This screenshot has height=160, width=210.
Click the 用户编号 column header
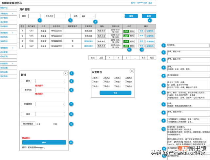[31, 26]
